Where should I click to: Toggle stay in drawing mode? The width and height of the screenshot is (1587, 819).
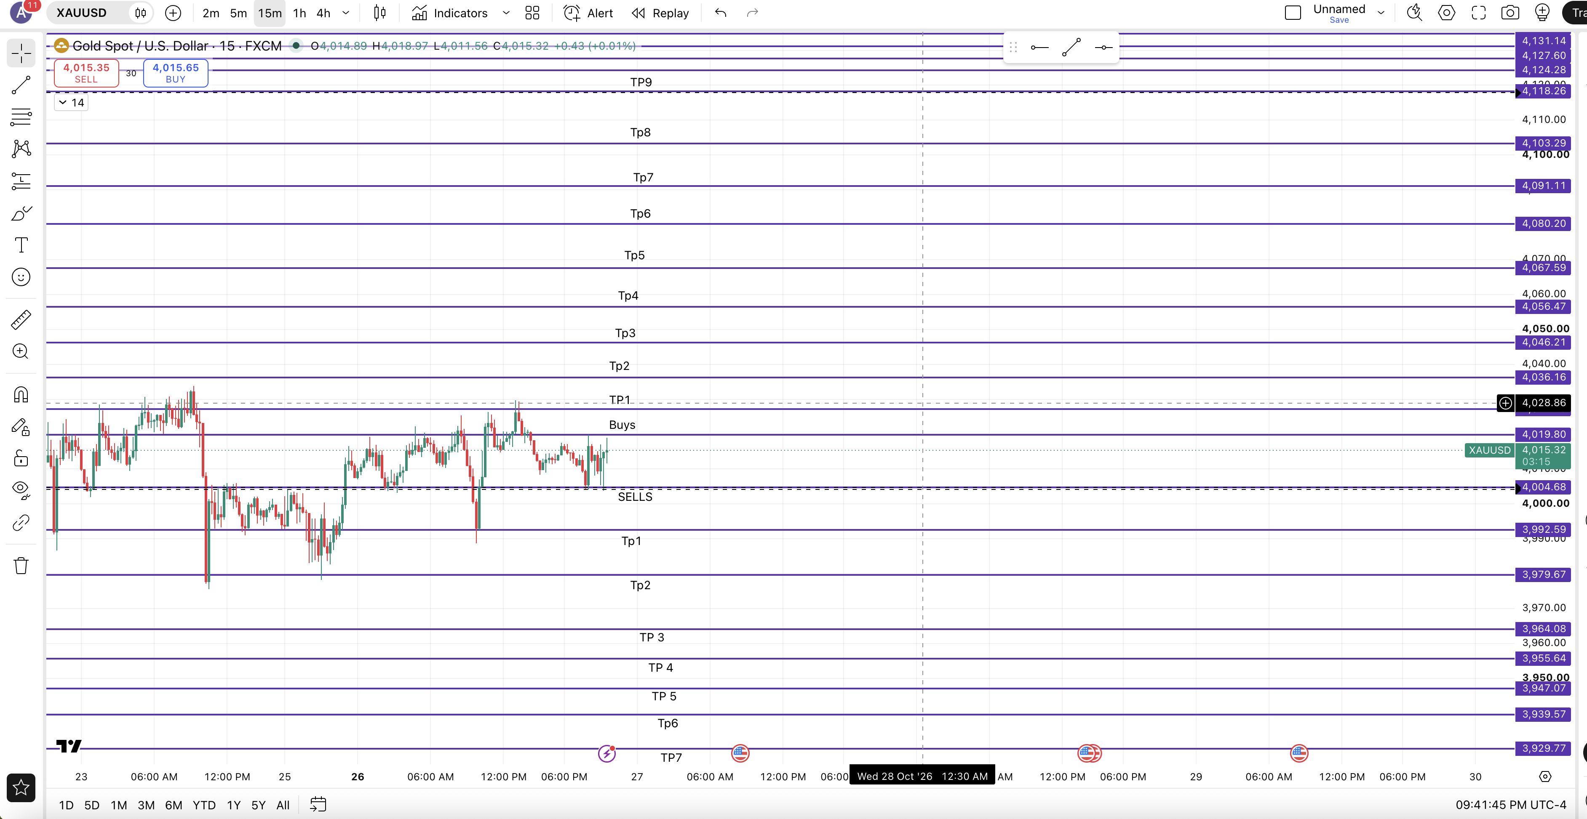21,427
